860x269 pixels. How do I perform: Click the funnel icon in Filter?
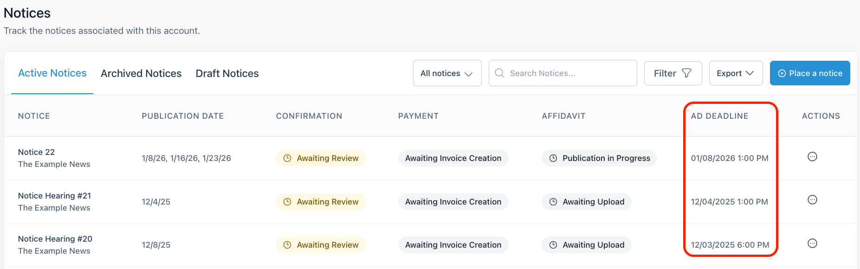click(686, 73)
